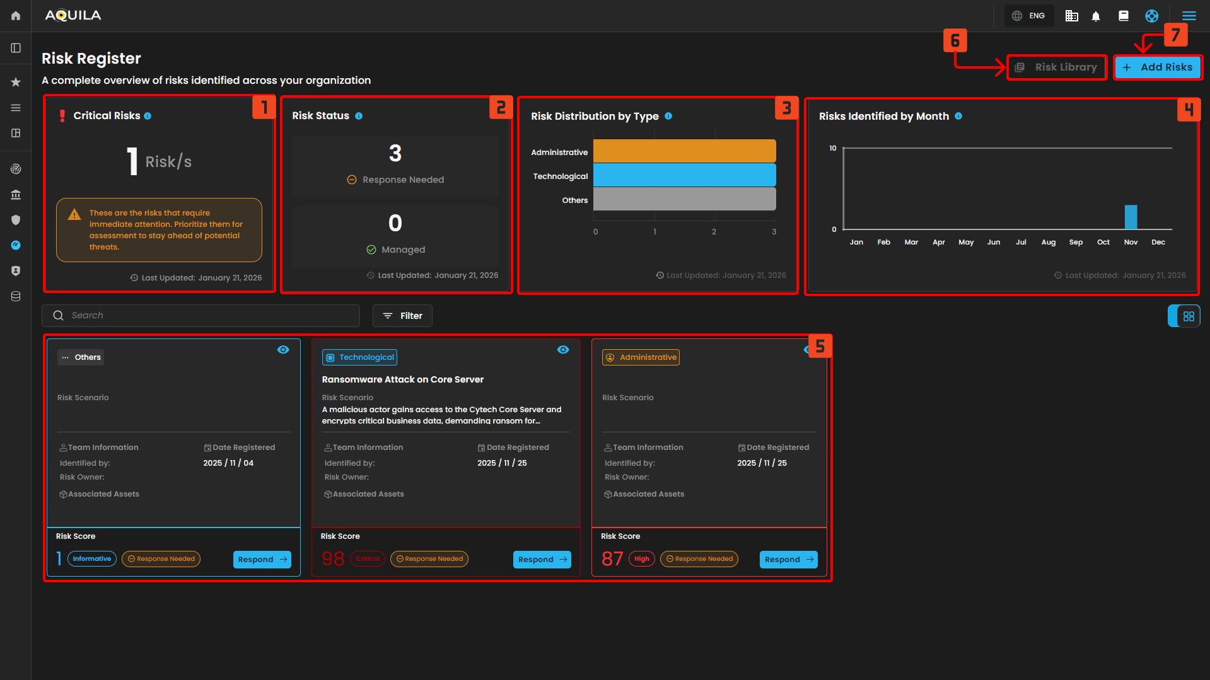This screenshot has height=680, width=1210.
Task: Open the organization building icon in header
Action: (x=1071, y=16)
